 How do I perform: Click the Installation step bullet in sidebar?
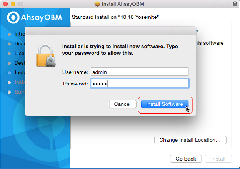(x=9, y=82)
